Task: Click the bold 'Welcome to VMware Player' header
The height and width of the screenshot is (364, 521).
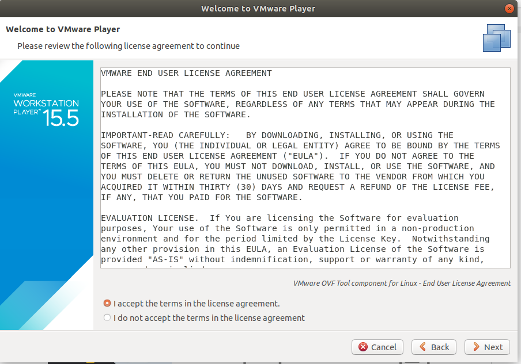Action: pos(63,29)
